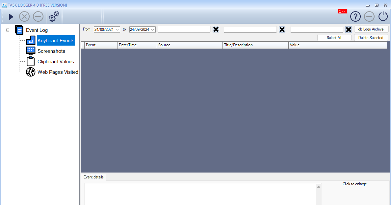Click the event details scrollbar up arrow
The image size is (391, 205).
319,187
